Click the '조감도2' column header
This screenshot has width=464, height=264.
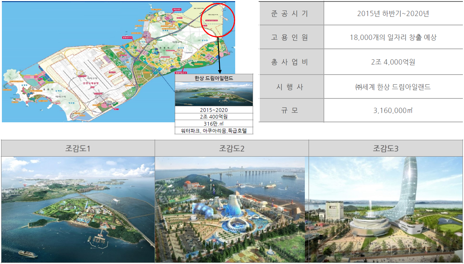tap(232, 148)
